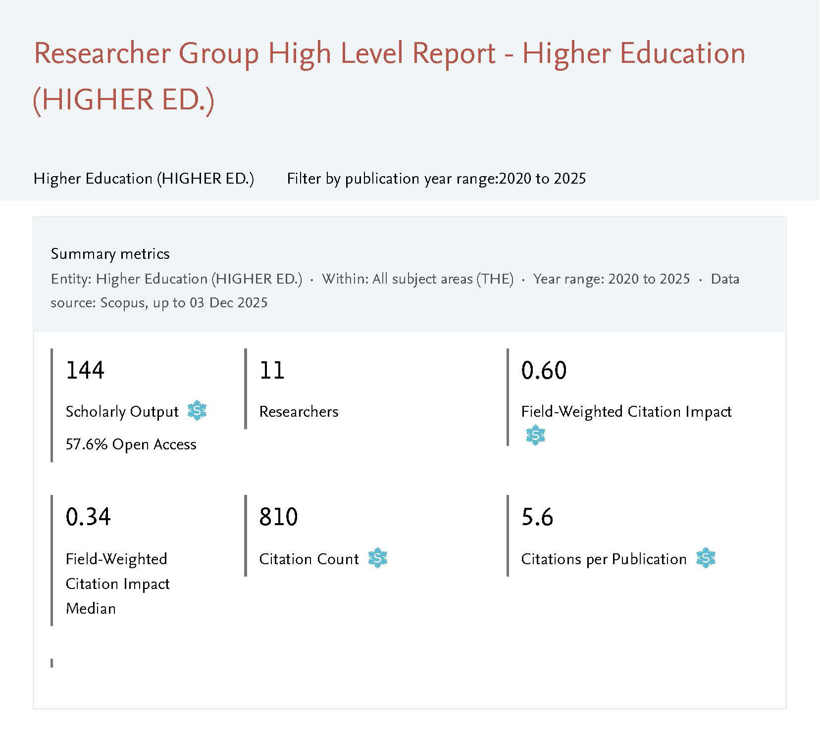Viewport: 820px width, 731px height.
Task: Select the Higher Education (HIGHER ED.) group name below title
Action: click(x=144, y=179)
